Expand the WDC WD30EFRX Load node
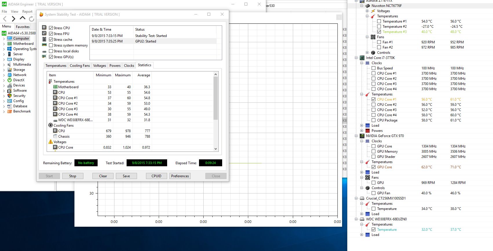The width and height of the screenshot is (493, 251). click(x=361, y=235)
